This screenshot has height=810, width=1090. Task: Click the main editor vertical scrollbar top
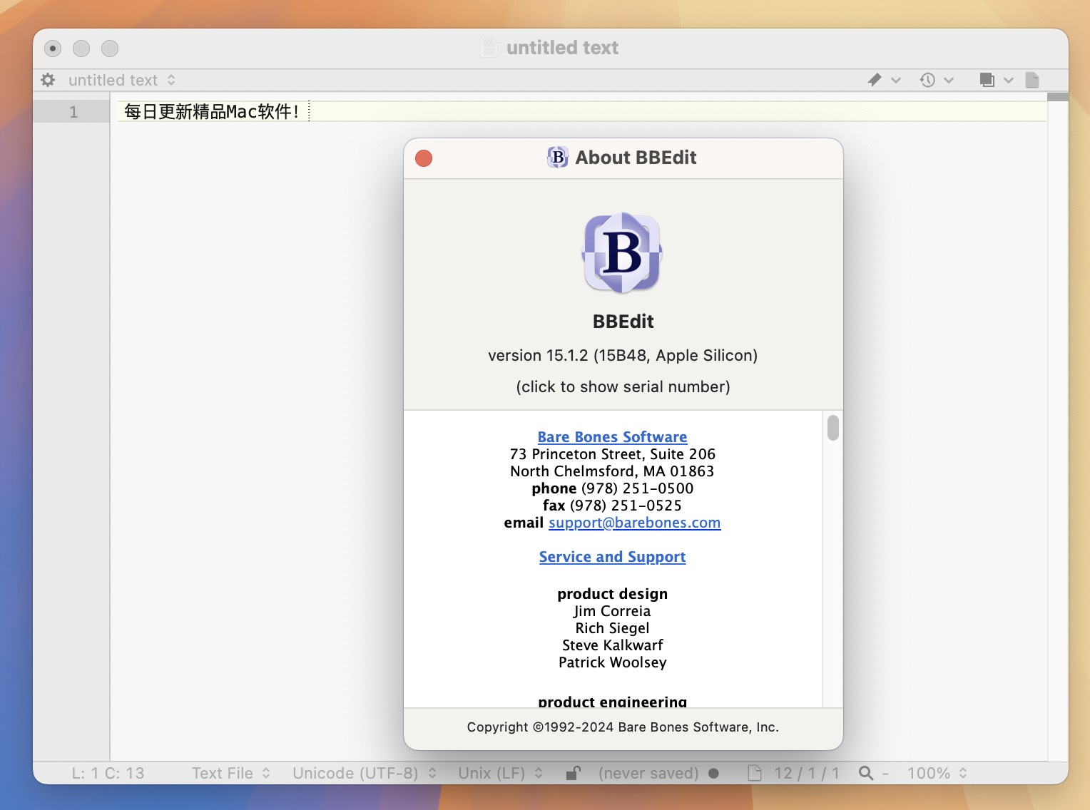click(1058, 97)
